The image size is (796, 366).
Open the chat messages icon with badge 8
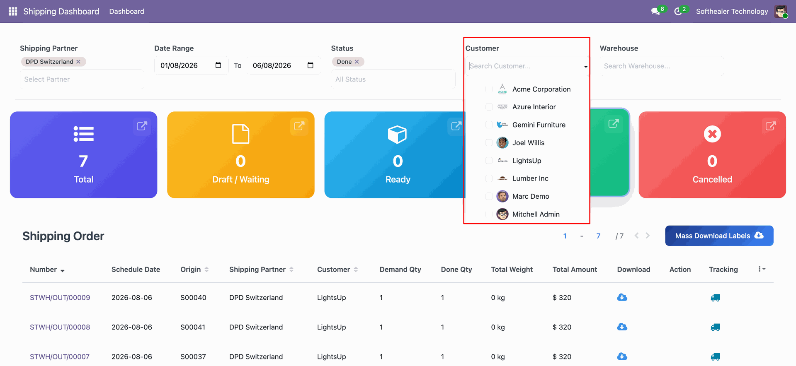click(656, 11)
